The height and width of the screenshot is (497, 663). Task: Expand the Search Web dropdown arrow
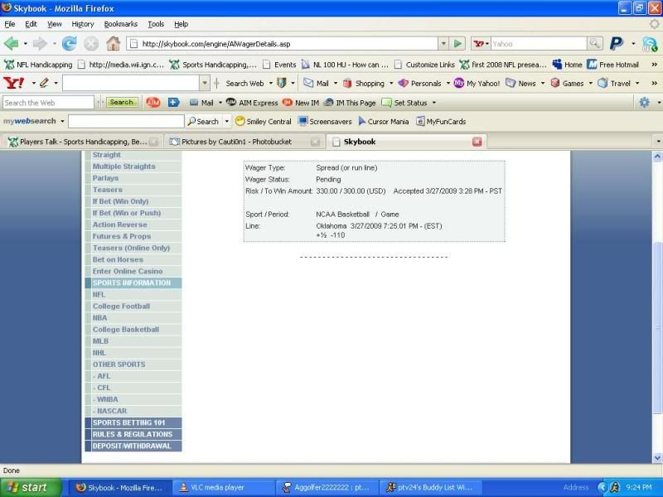pos(271,84)
